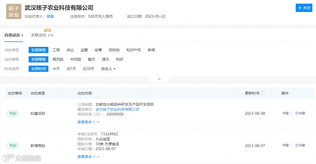Viewport: 316px width, 164px height.
Task: Select 全部等级 filter
Action: 39,59
